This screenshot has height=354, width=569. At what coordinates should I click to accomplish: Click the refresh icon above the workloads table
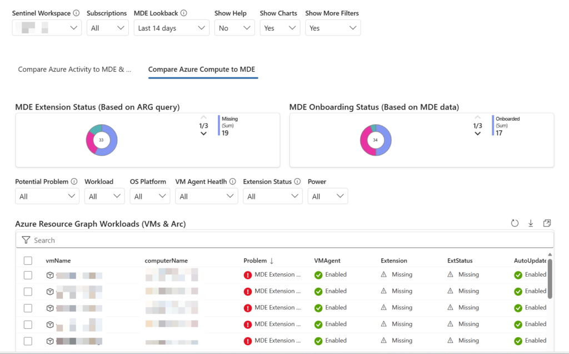515,223
